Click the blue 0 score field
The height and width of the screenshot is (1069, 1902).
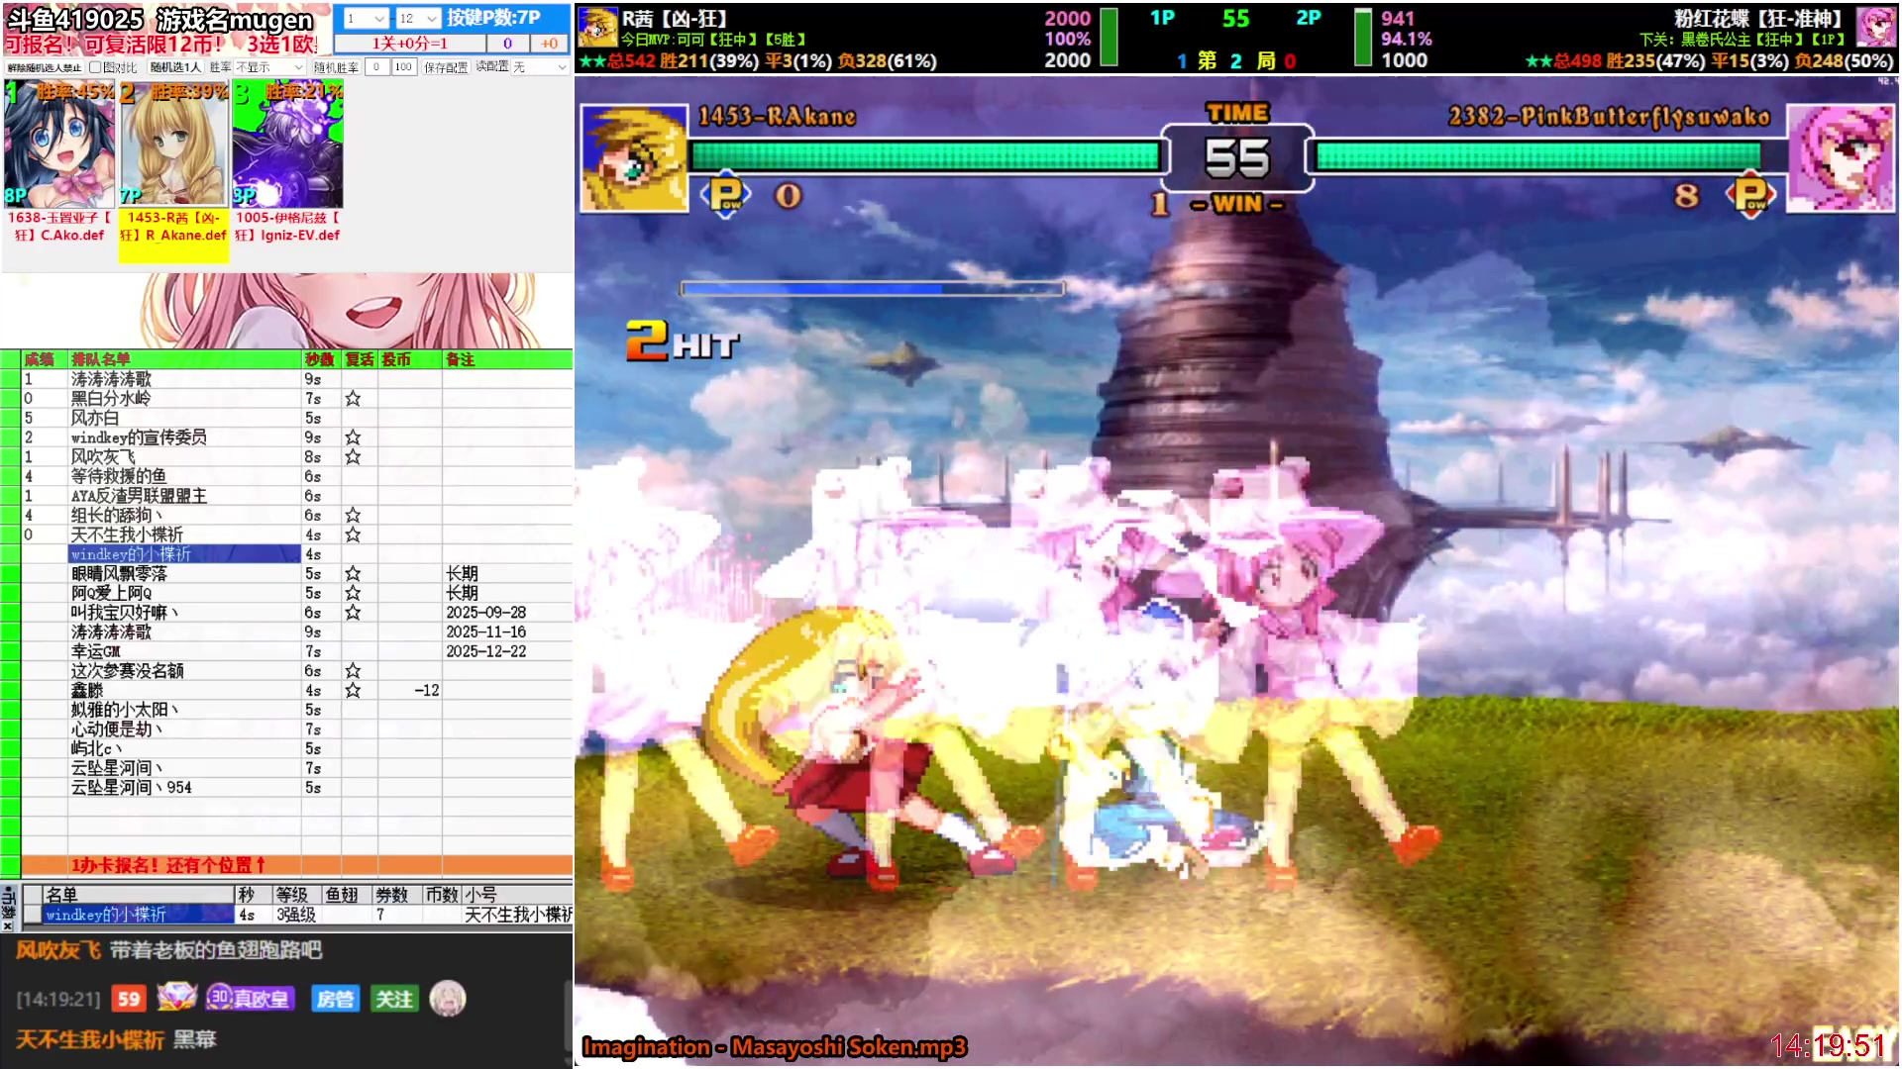(x=507, y=44)
